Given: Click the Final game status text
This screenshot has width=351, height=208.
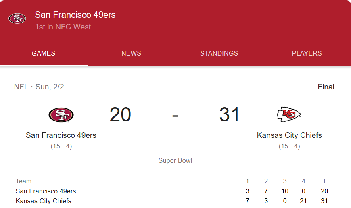Looking at the screenshot, I should (326, 87).
